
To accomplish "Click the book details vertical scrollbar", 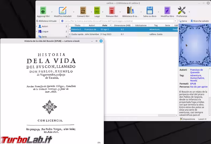I will [210, 83].
